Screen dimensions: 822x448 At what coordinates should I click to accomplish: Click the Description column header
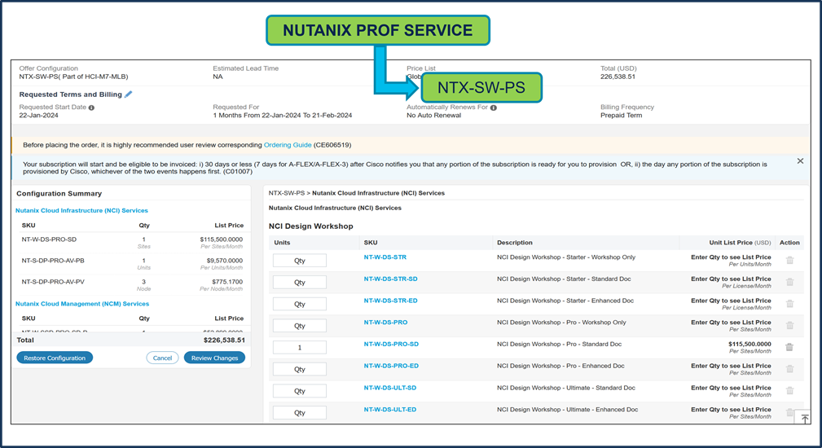click(514, 243)
